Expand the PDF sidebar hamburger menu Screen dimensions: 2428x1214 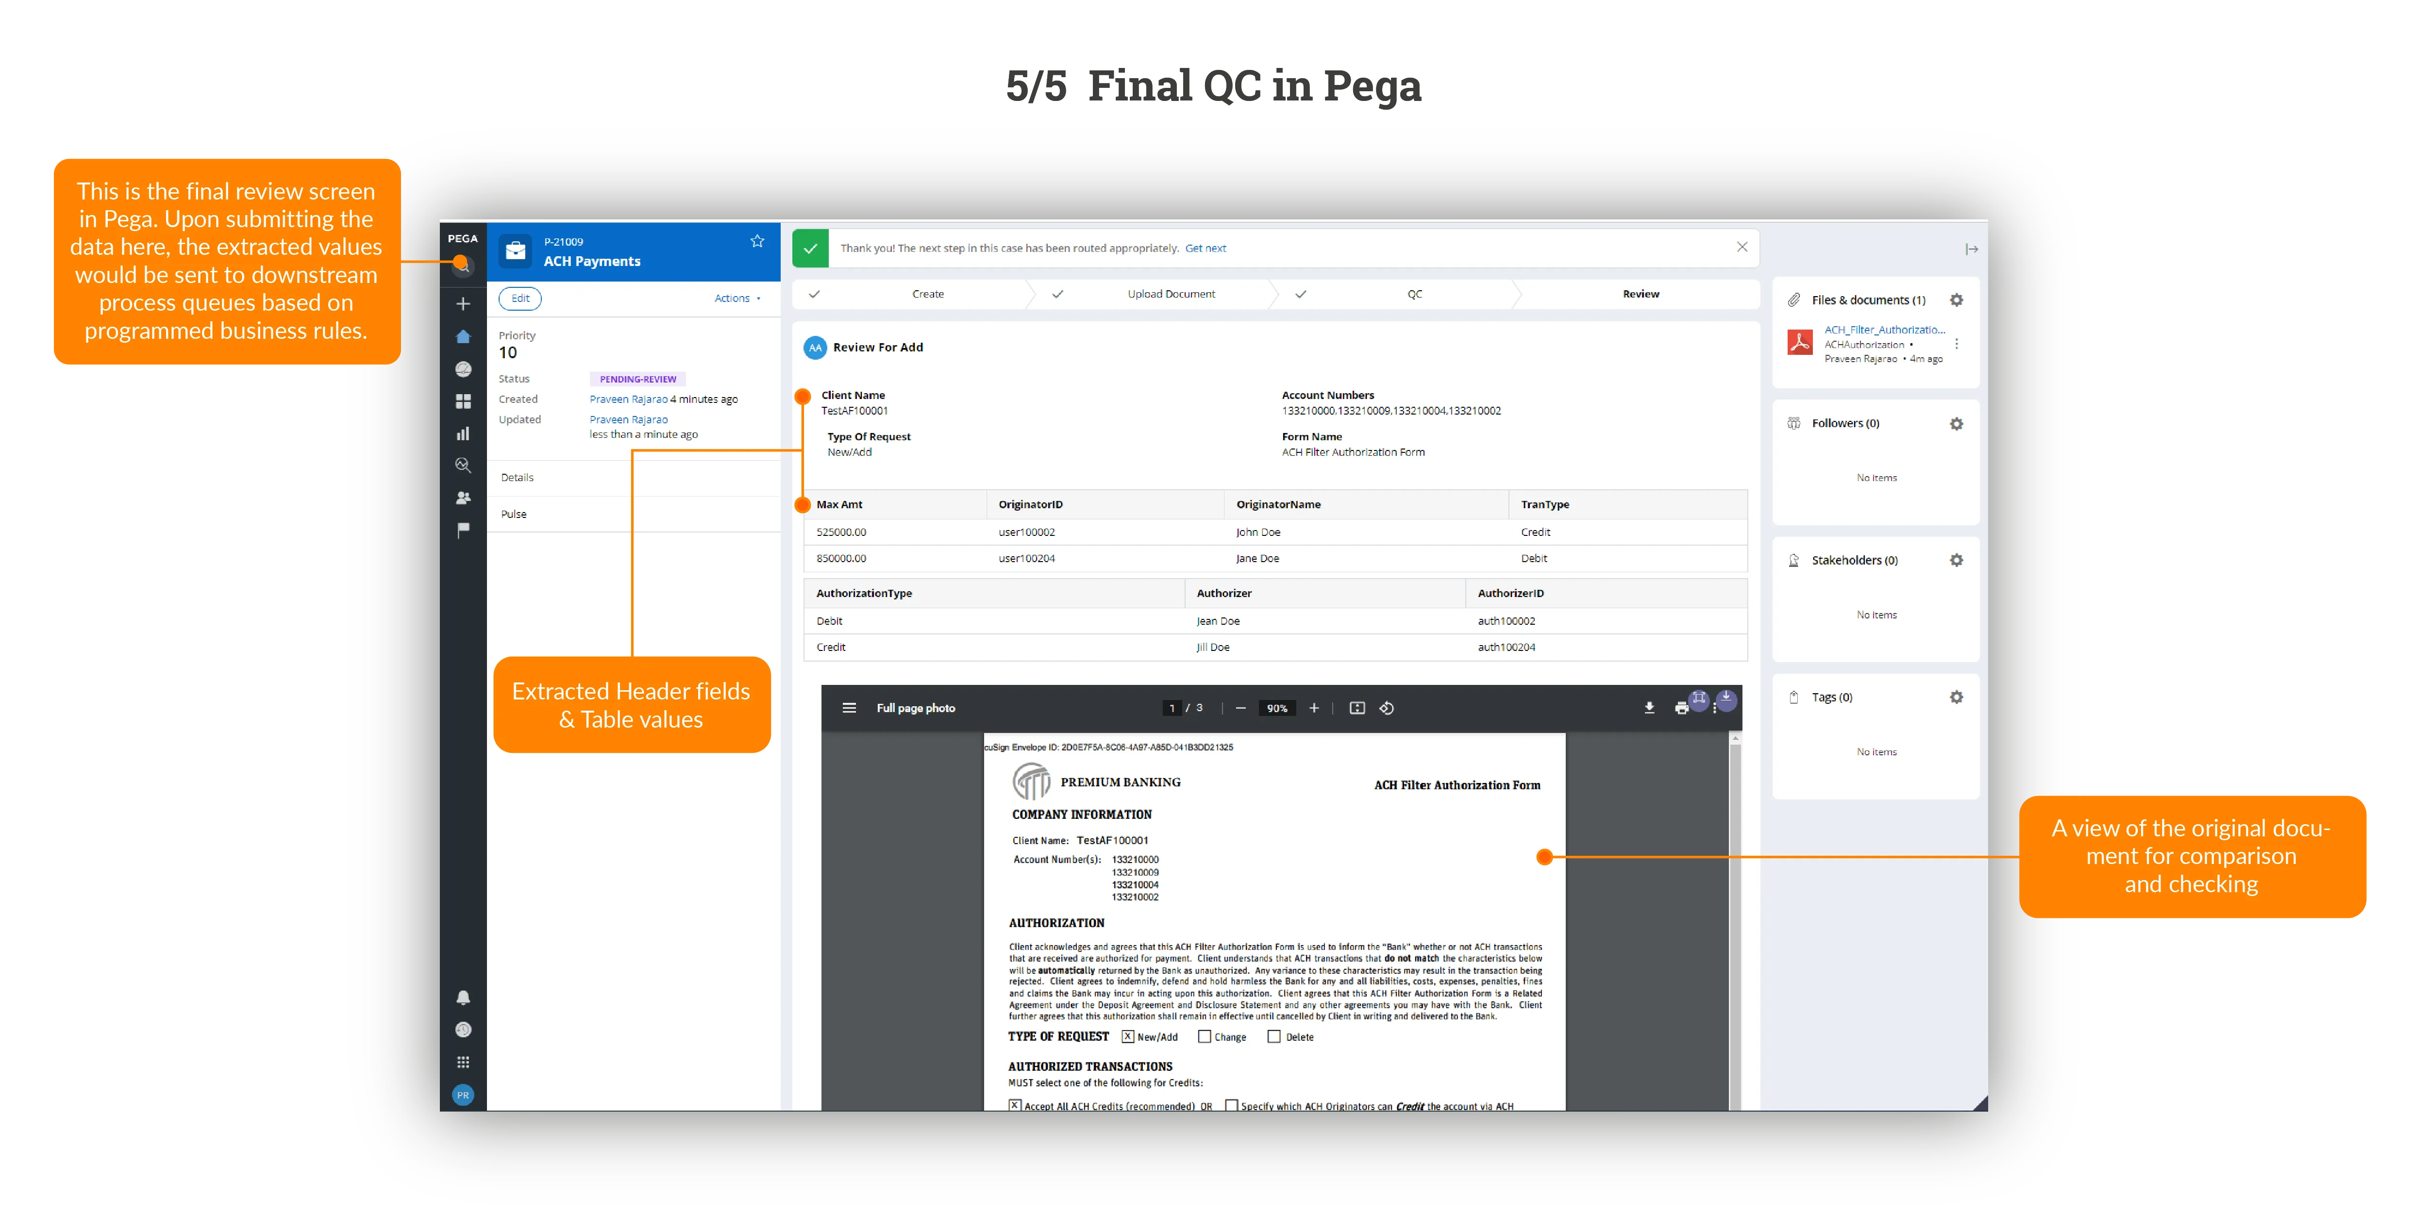pyautogui.click(x=849, y=708)
